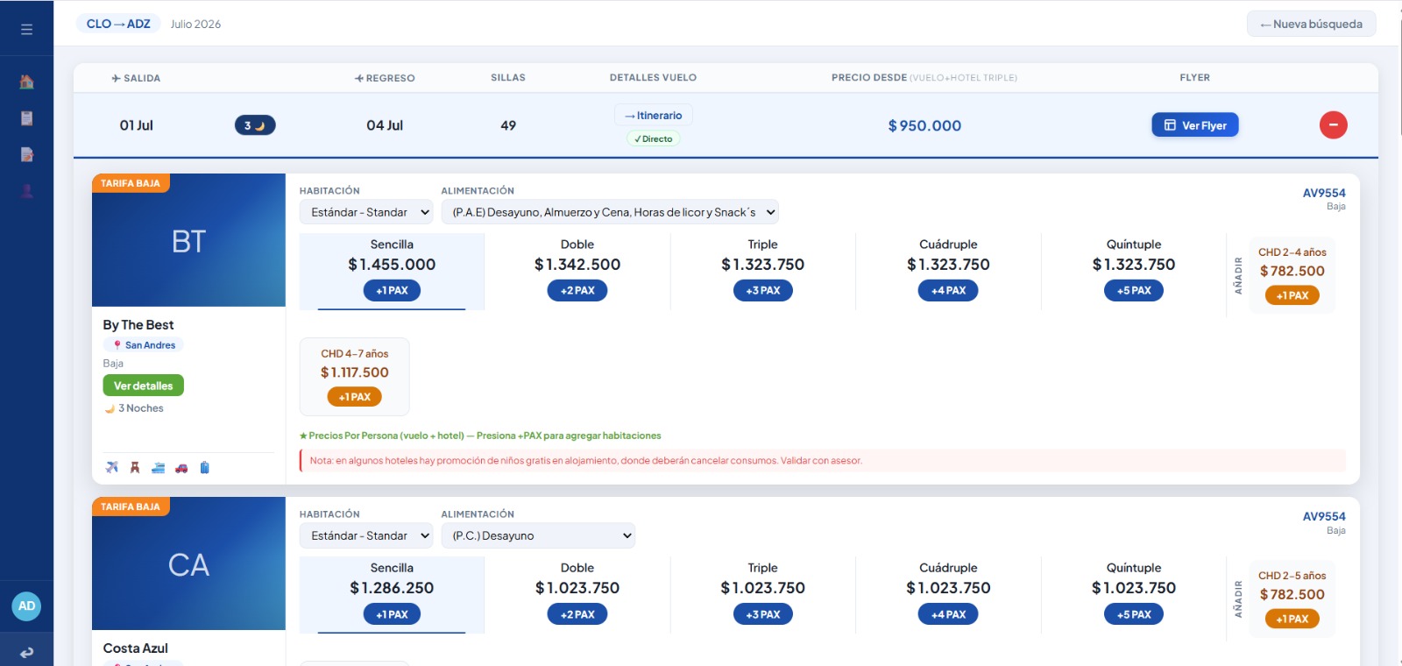Click Ver detalles for By The Best
This screenshot has width=1402, height=666.
pos(144,386)
